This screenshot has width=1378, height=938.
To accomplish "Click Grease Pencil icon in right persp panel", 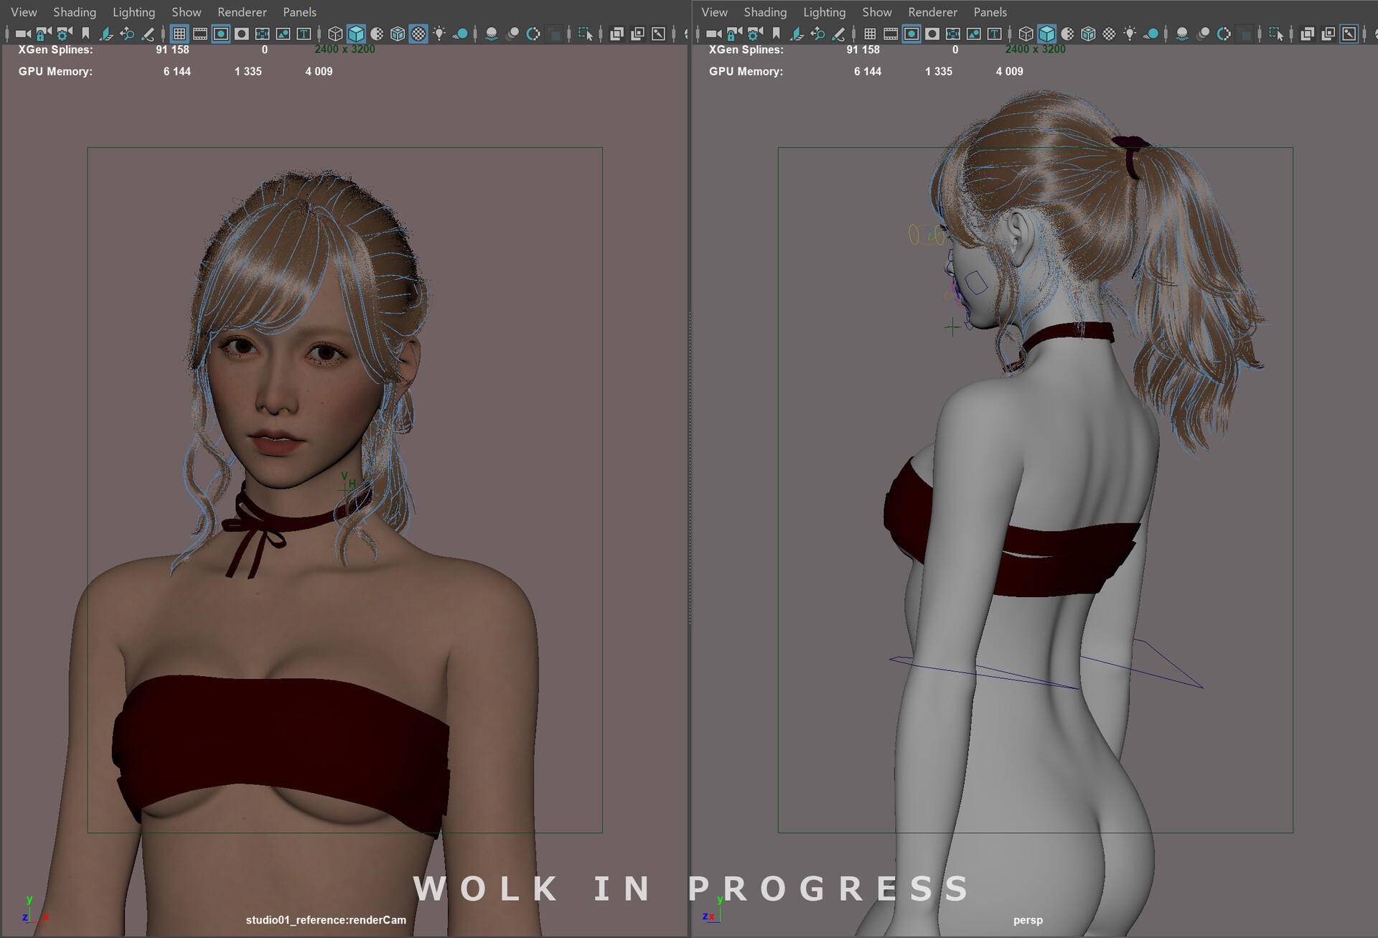I will 838,34.
